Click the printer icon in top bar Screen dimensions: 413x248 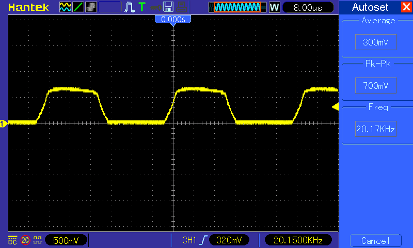click(182, 7)
